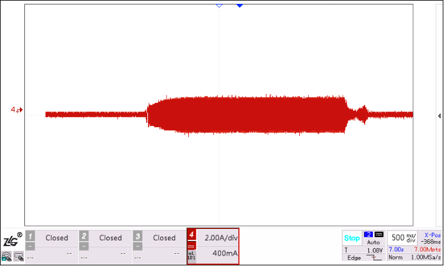Select channel 2 number badge

pos(84,236)
